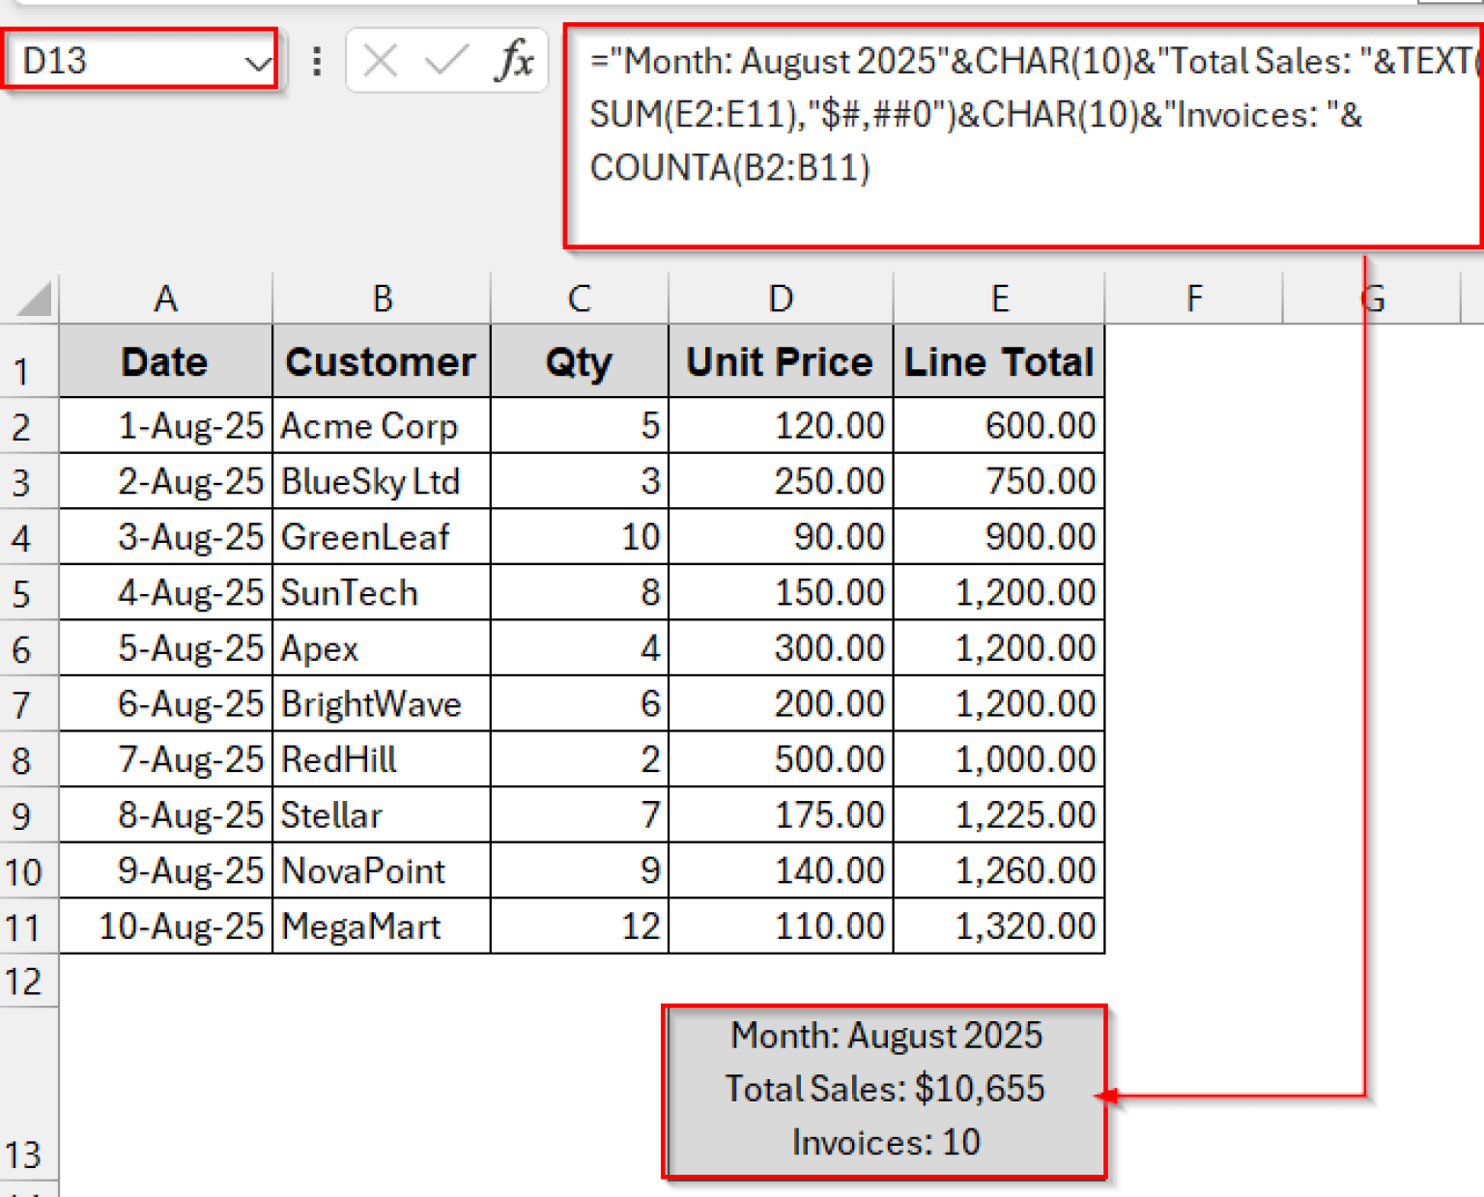
Task: Click the Insert Function fx icon
Action: click(516, 60)
